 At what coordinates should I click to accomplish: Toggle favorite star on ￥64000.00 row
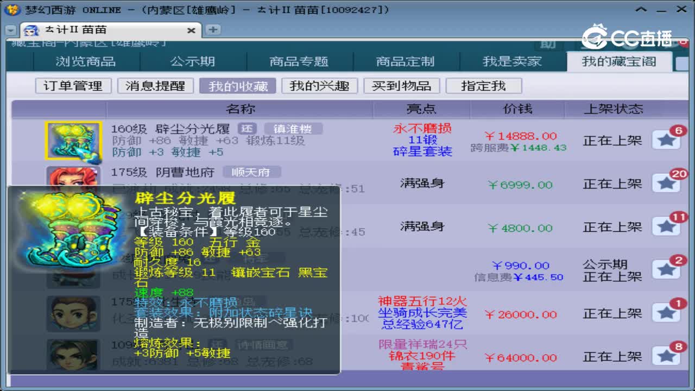666,357
